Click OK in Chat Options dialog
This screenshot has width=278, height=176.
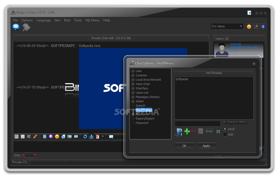(x=184, y=146)
